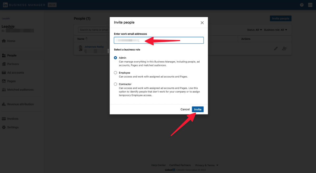Navigate to the Pages section
The image size is (316, 173).
click(x=12, y=81)
